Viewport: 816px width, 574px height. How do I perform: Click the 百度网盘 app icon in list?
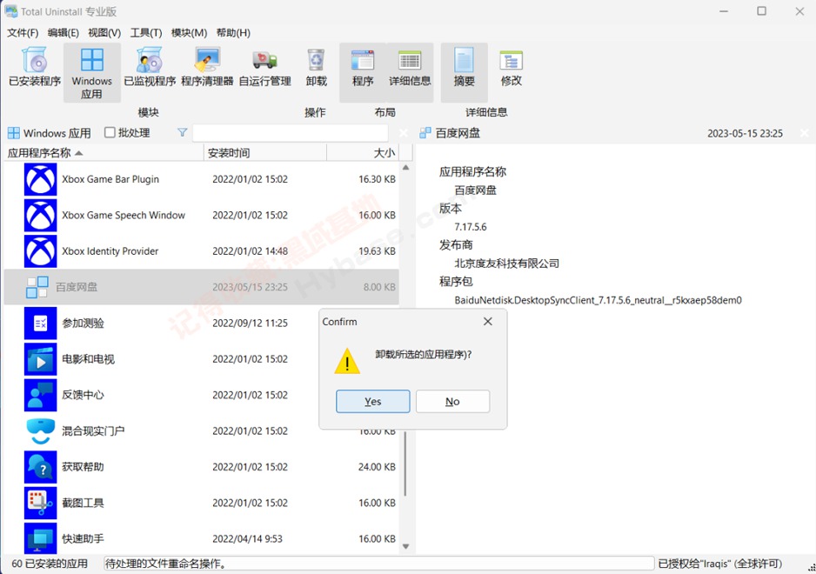37,287
